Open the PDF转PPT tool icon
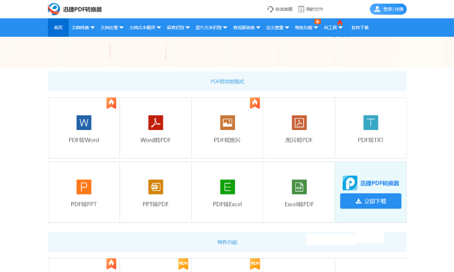 tap(84, 187)
